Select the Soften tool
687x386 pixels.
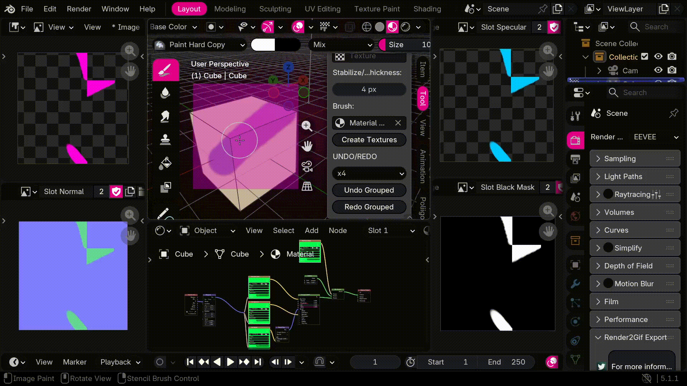165,93
